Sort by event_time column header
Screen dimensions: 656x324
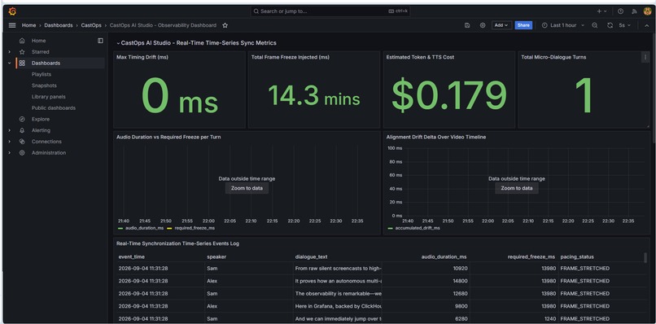pos(131,256)
